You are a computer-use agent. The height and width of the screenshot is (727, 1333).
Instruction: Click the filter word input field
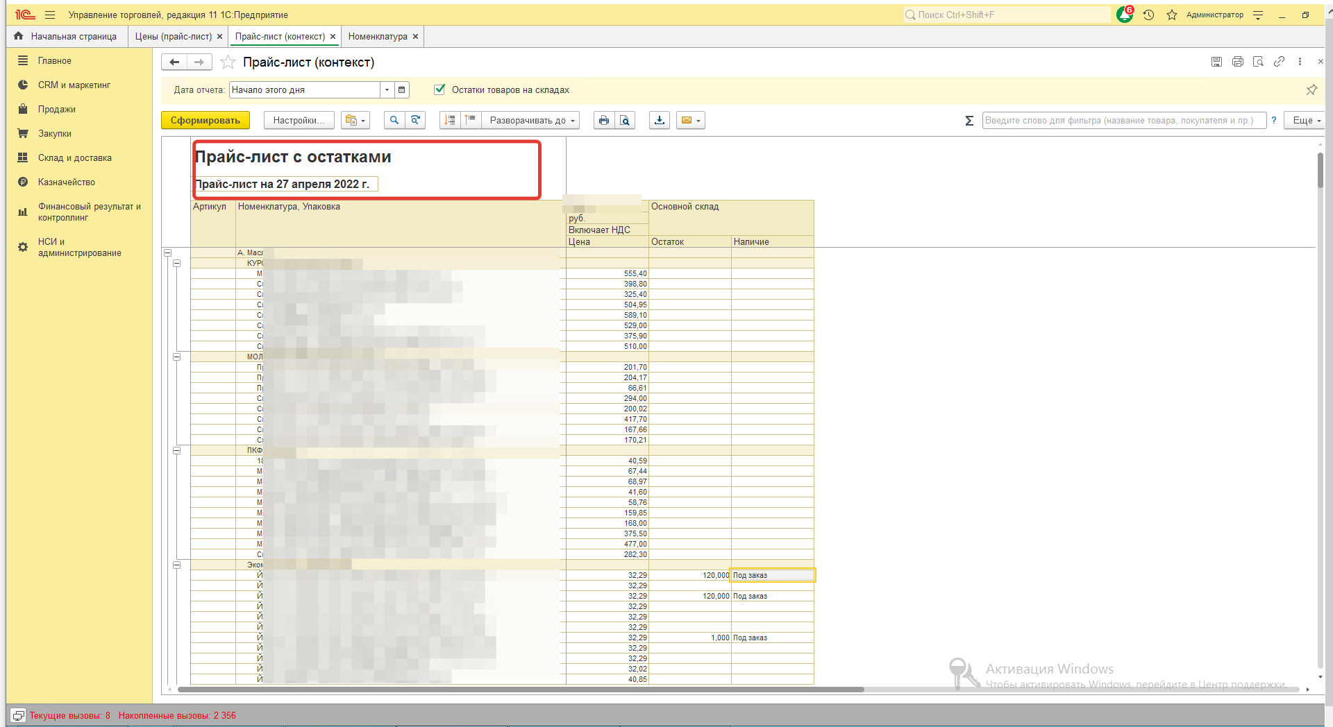tap(1123, 120)
